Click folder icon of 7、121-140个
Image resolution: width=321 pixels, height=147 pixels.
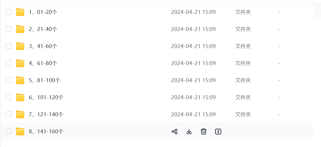20,114
